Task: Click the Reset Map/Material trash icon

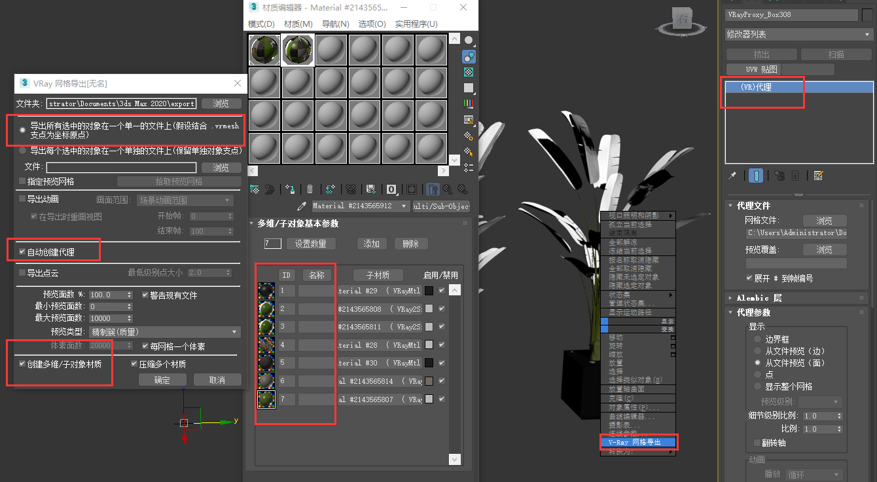Action: (310, 189)
